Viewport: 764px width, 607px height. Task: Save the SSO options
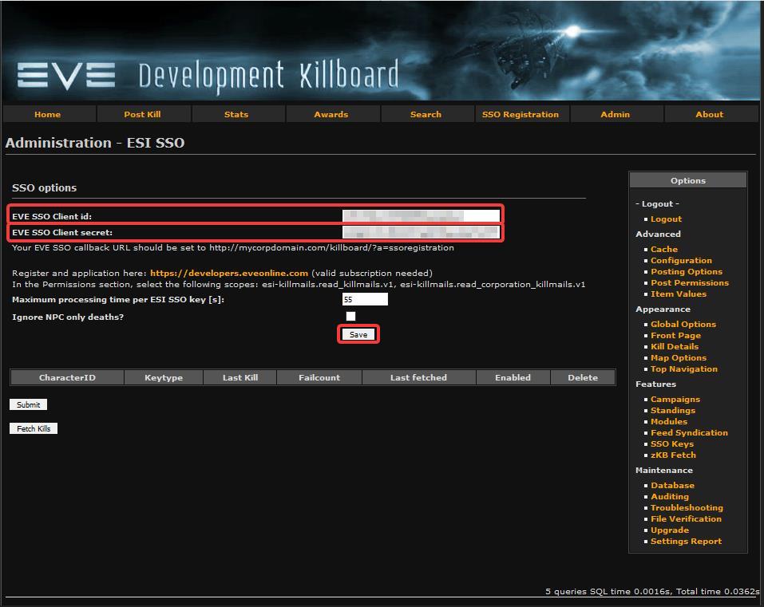pyautogui.click(x=358, y=334)
